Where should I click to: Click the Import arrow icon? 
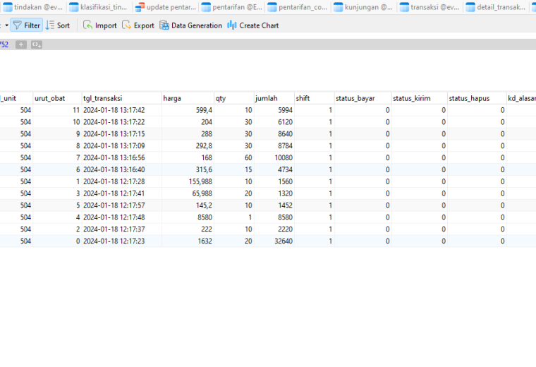[x=88, y=25]
